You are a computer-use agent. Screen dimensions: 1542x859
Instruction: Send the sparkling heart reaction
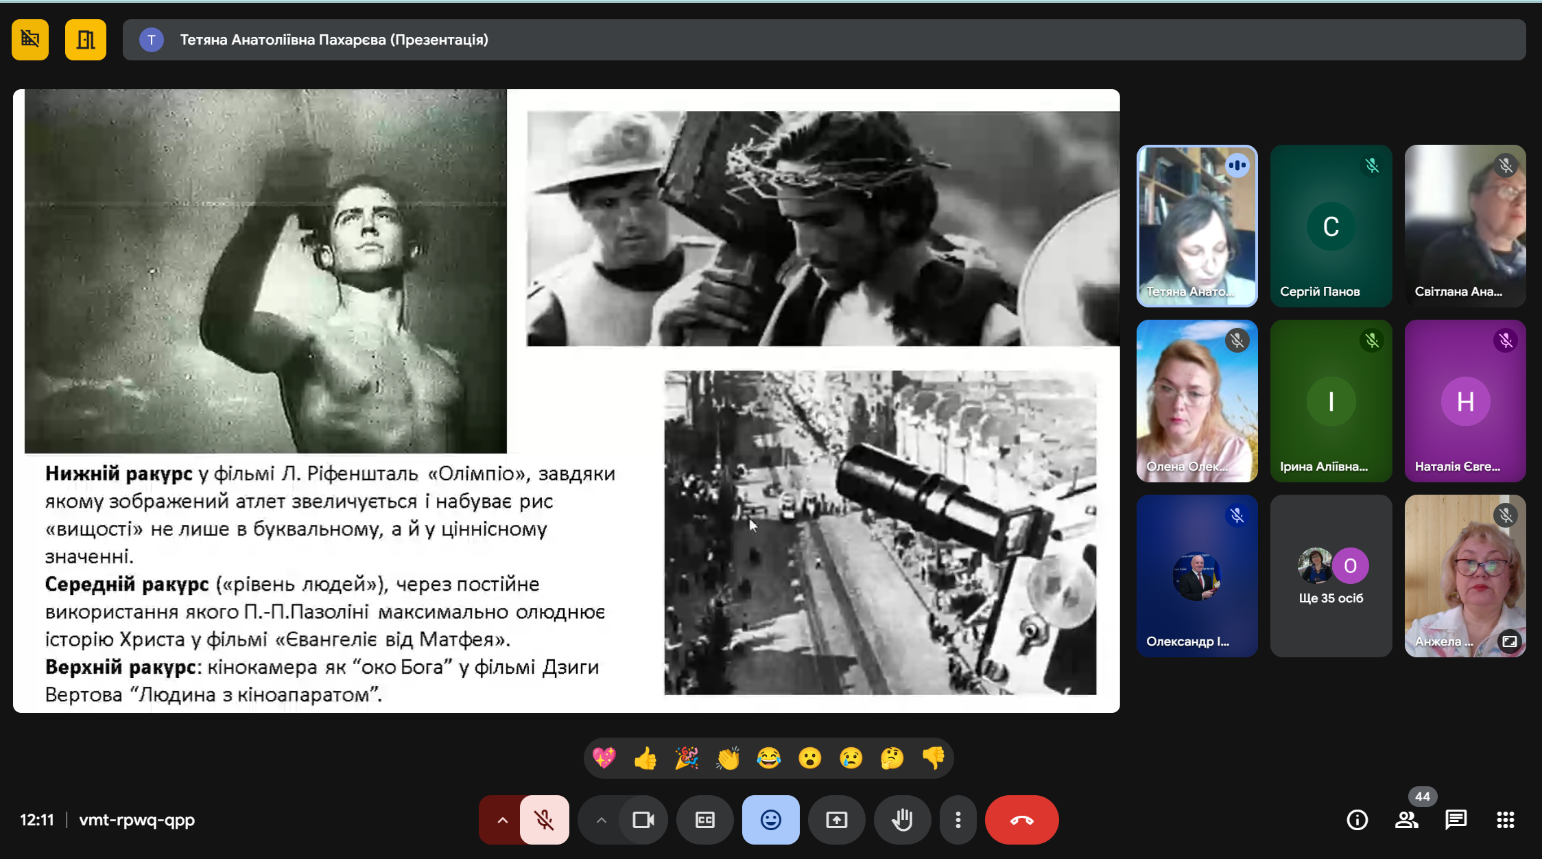(604, 758)
